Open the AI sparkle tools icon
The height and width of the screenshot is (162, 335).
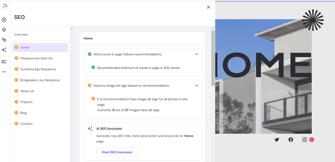pyautogui.click(x=4, y=50)
